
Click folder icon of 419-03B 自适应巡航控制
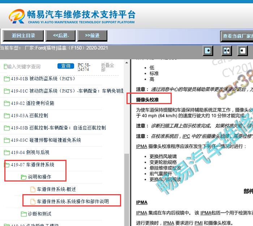point(7,128)
